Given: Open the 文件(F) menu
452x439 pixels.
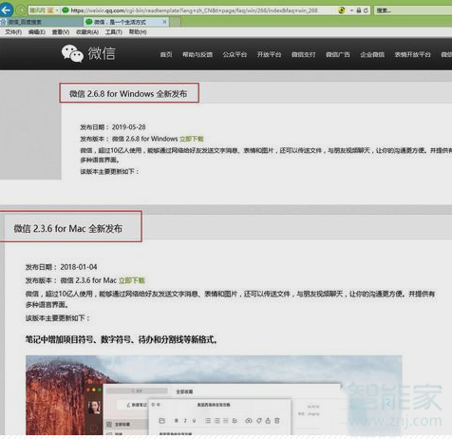Looking at the screenshot, I should click(13, 32).
